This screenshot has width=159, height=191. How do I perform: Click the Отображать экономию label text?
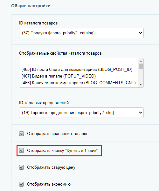pos(49,184)
